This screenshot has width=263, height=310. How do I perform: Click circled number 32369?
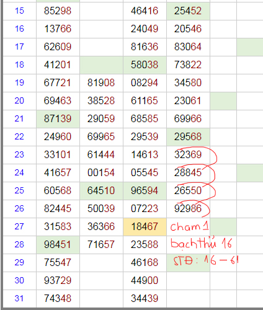click(188, 155)
